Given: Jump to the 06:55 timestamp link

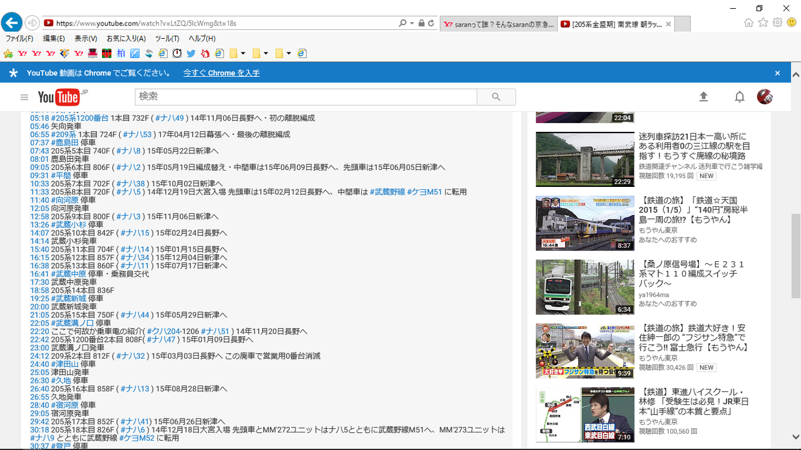Looking at the screenshot, I should (x=39, y=134).
